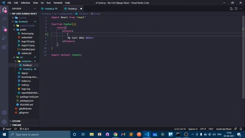Open the Run and Debug view

coord(4,38)
